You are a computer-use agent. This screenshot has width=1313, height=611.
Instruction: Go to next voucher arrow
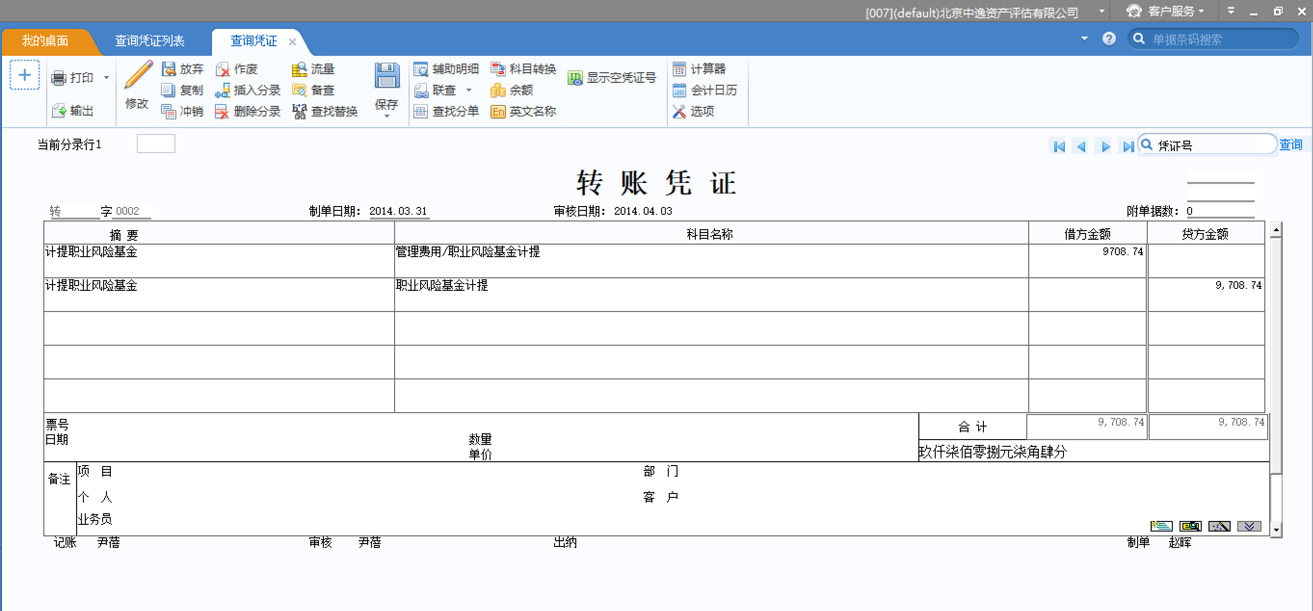[x=1105, y=147]
